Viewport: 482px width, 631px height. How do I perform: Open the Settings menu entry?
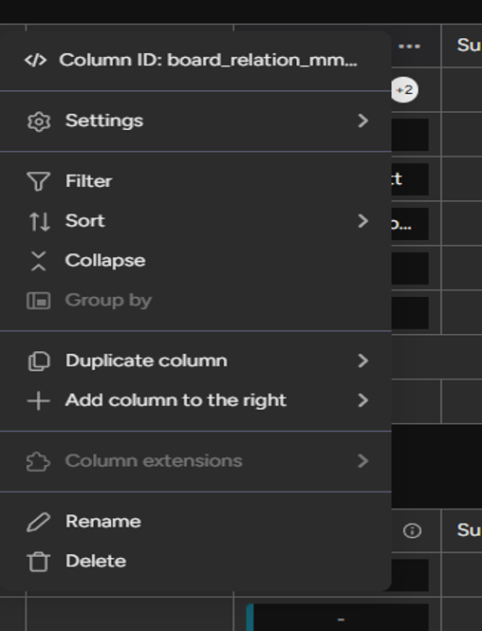pos(195,121)
